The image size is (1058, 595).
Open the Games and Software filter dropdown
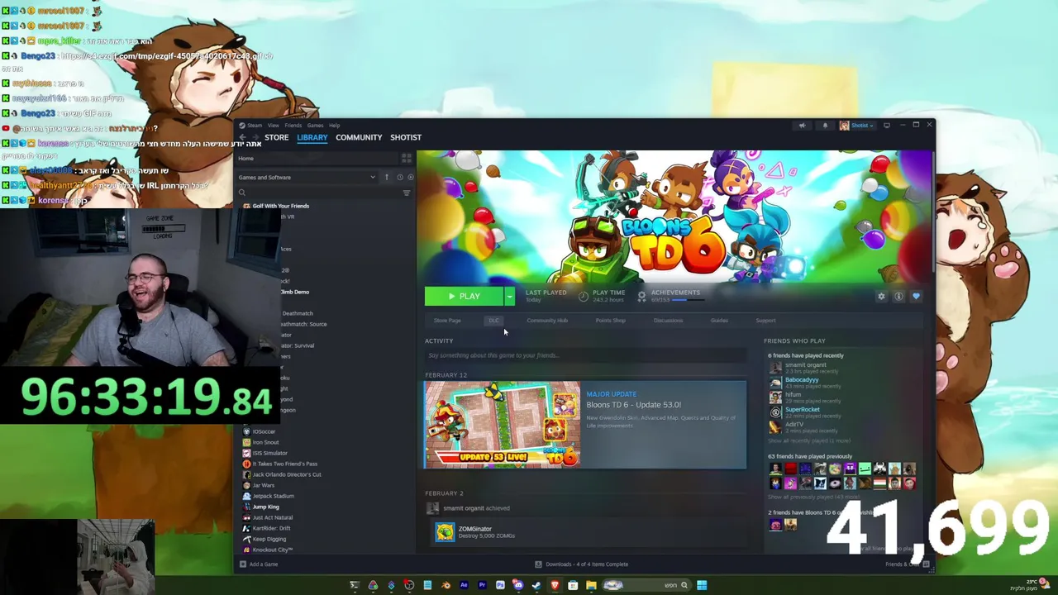point(306,177)
